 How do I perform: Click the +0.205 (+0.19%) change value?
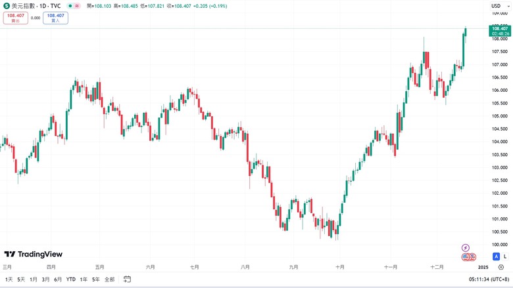point(210,6)
